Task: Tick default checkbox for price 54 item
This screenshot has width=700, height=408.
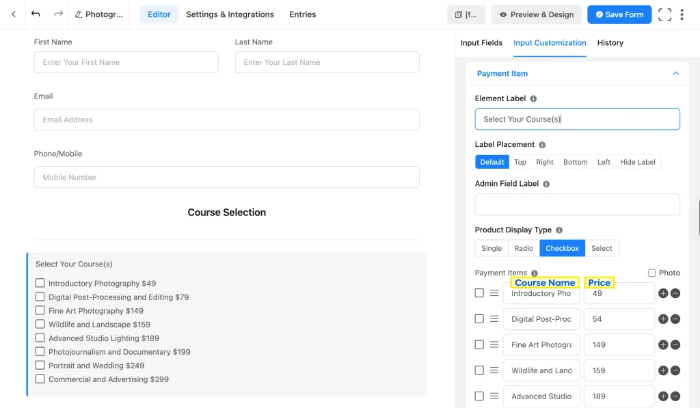Action: 479,319
